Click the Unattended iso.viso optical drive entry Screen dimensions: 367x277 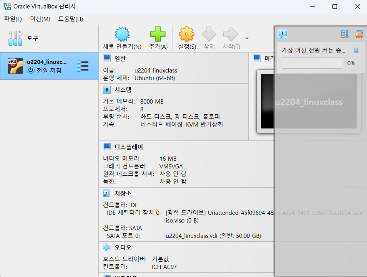[x=265, y=216]
